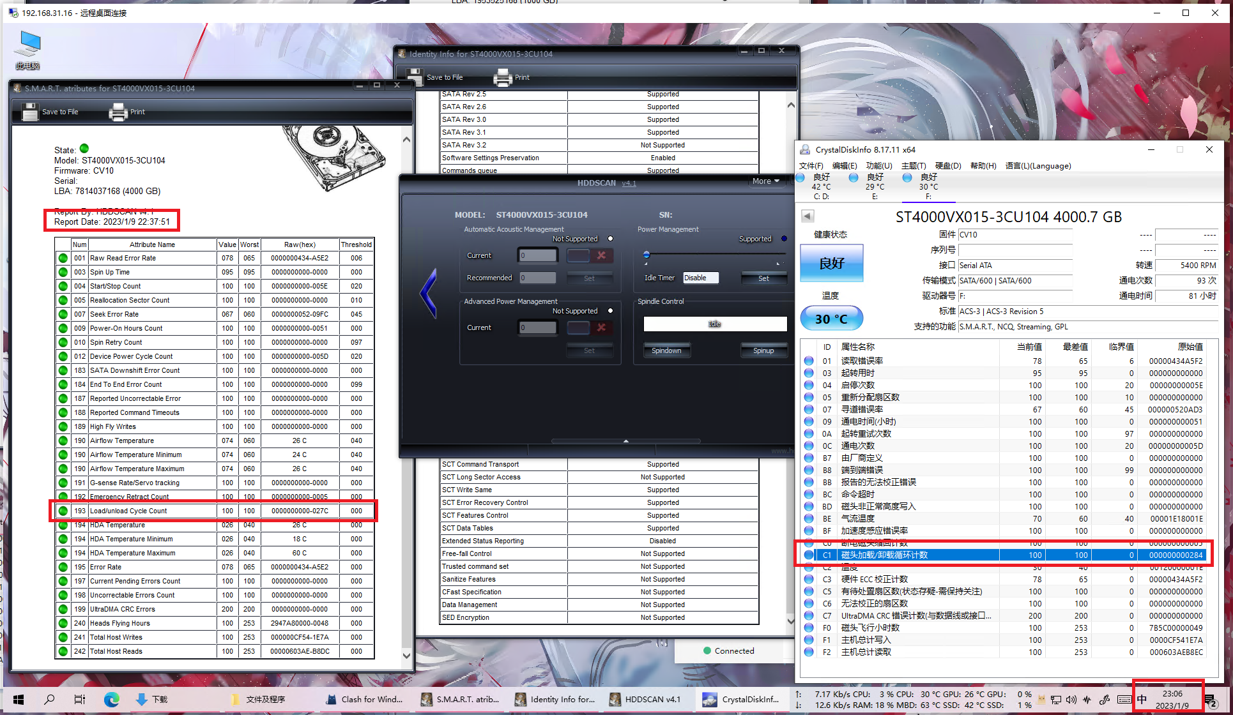The image size is (1233, 715).
Task: Click Print icon in S.M.A.R.T. attributes window
Action: [118, 112]
